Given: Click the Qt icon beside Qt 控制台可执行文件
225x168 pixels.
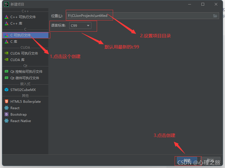Looking at the screenshot, I should [6, 71].
